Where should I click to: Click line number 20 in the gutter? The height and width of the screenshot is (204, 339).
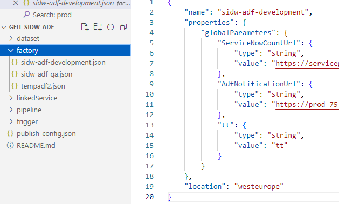149,197
